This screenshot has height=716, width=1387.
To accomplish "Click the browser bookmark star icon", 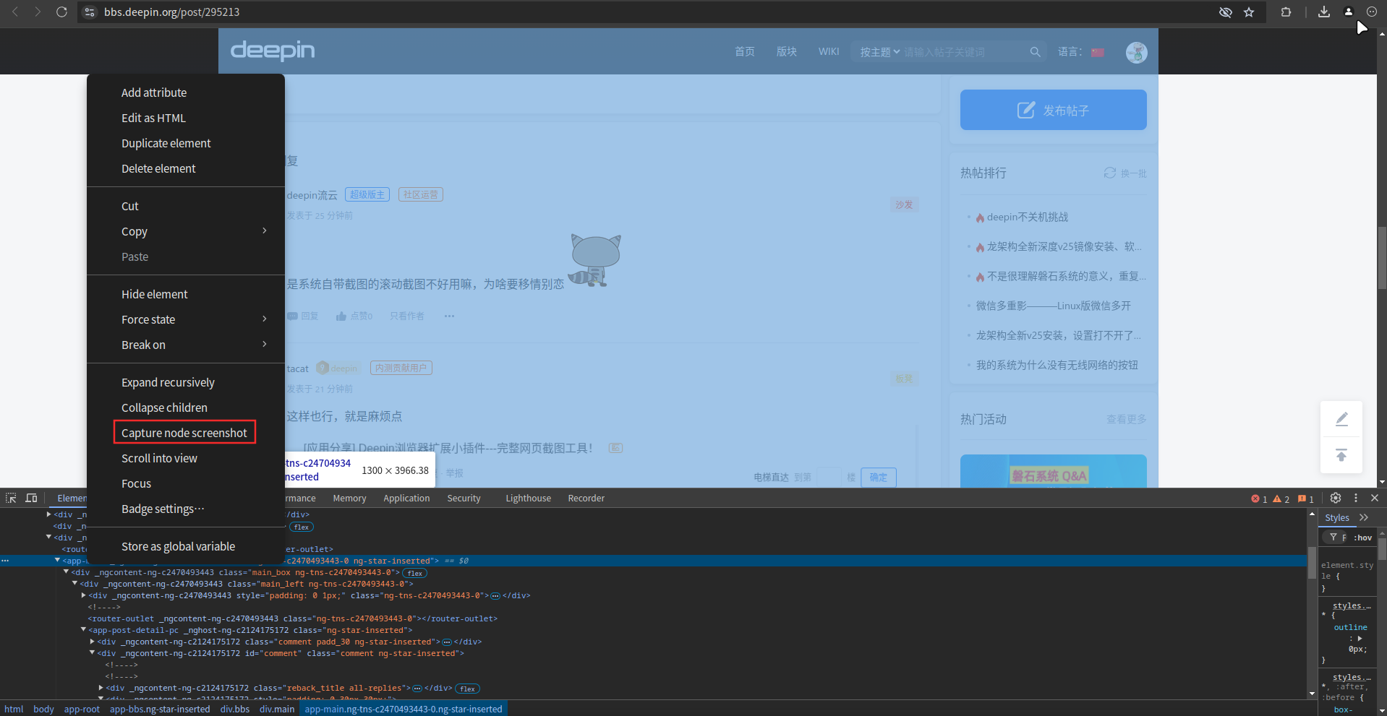I will click(1249, 12).
